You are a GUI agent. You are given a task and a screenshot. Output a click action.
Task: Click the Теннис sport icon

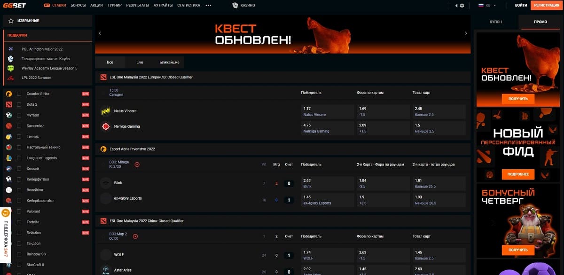point(9,136)
